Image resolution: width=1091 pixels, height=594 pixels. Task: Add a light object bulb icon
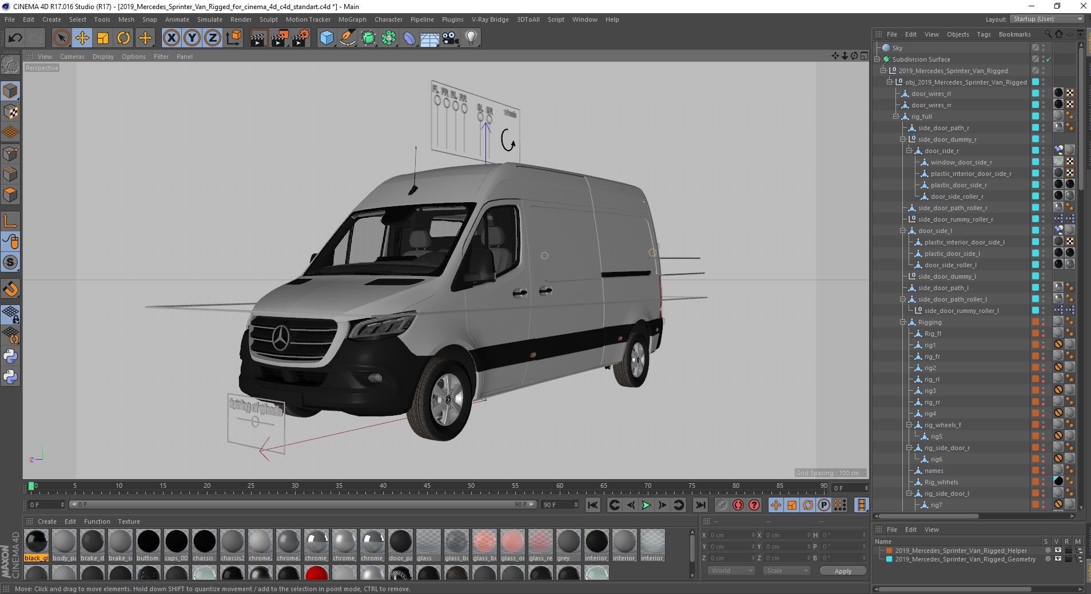(x=471, y=38)
